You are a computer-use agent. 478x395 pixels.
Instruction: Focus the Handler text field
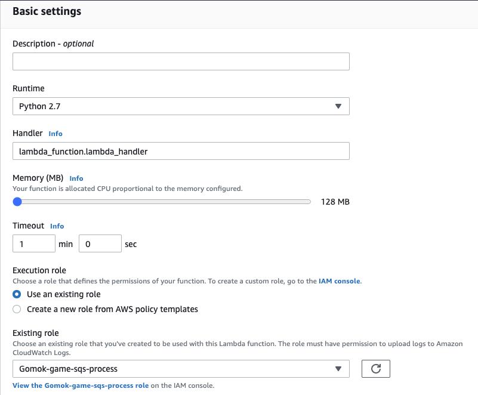181,151
